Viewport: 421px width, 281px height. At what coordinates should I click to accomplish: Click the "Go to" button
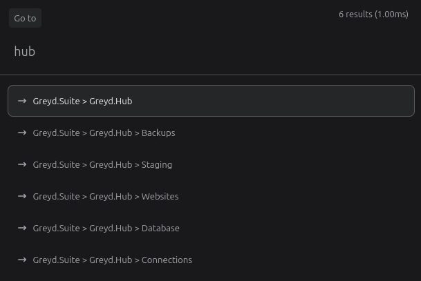(x=25, y=18)
